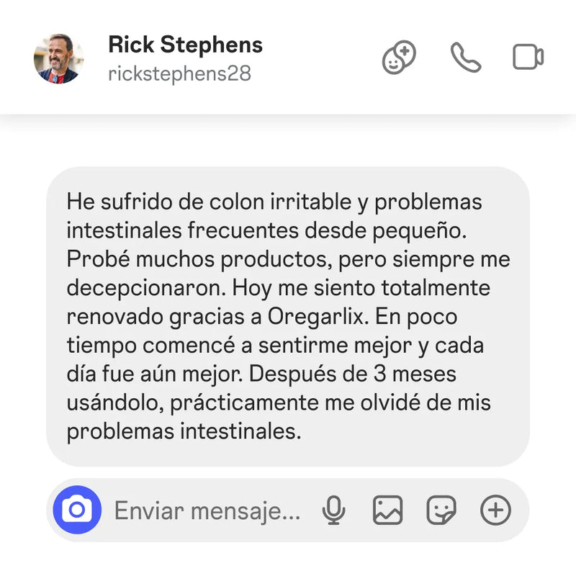The width and height of the screenshot is (576, 576).
Task: Show more options with the plus circle icon
Action: [495, 510]
